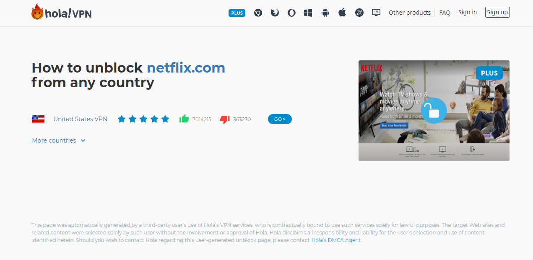533x260 pixels.
Task: Click the thumbs-down count 363230
Action: click(242, 120)
